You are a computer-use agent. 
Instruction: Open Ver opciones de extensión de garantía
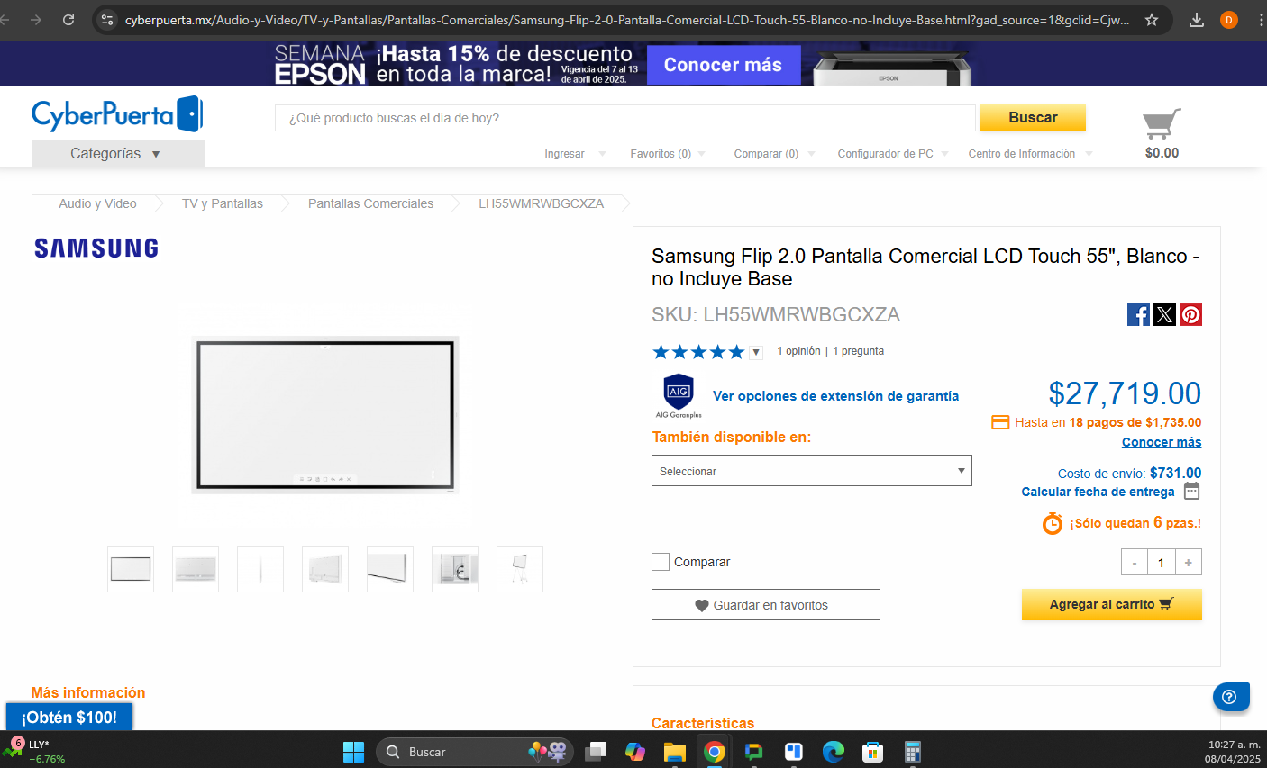click(x=835, y=396)
